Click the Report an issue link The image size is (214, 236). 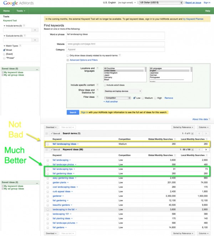pyautogui.click(x=193, y=2)
